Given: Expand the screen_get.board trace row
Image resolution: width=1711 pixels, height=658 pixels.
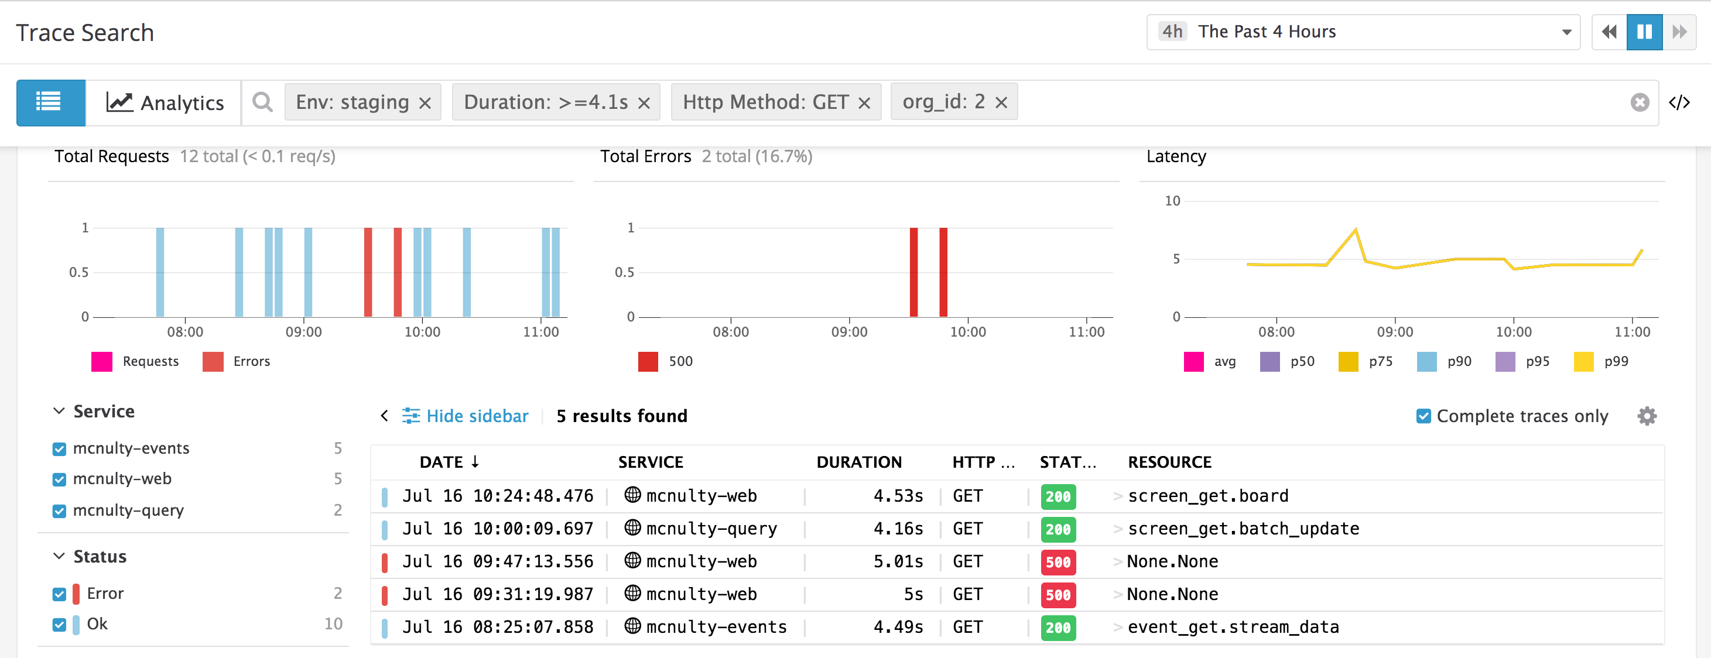Looking at the screenshot, I should 1117,495.
